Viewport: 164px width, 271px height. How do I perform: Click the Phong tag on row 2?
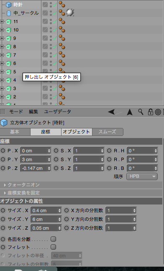[x=62, y=96]
